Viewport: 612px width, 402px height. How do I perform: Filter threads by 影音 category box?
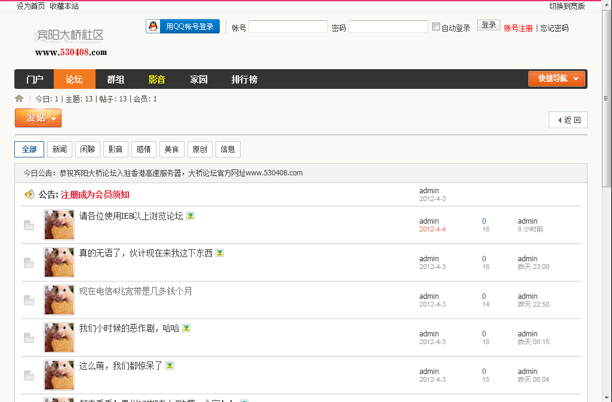pos(115,149)
